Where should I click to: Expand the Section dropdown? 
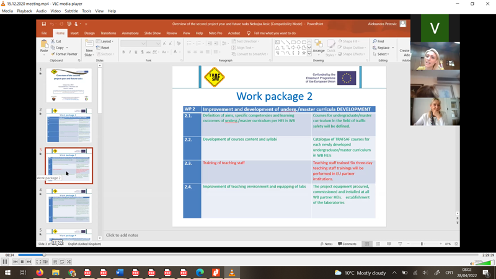(105, 54)
